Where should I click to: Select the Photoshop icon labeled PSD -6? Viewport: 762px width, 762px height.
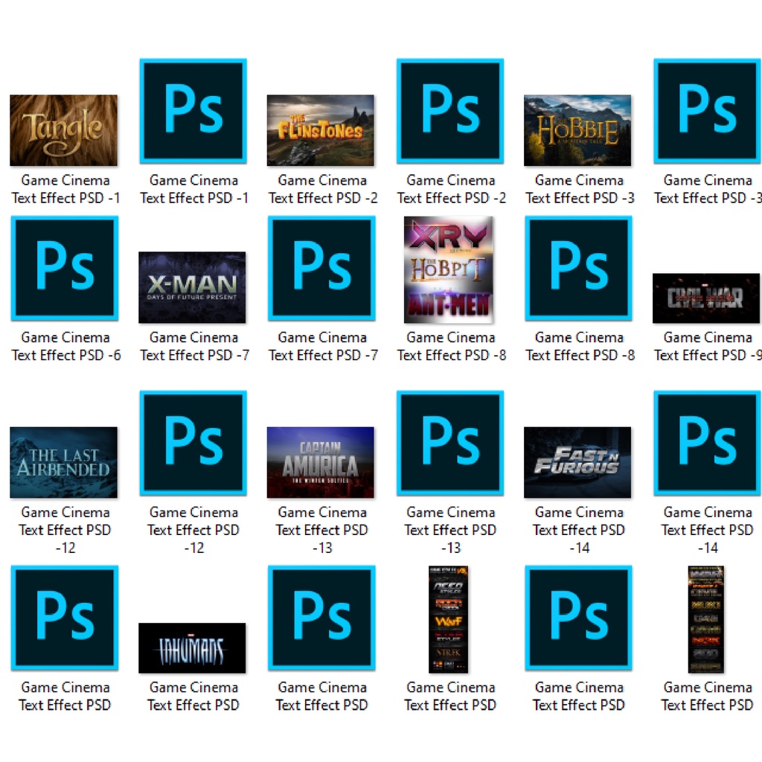(x=65, y=268)
